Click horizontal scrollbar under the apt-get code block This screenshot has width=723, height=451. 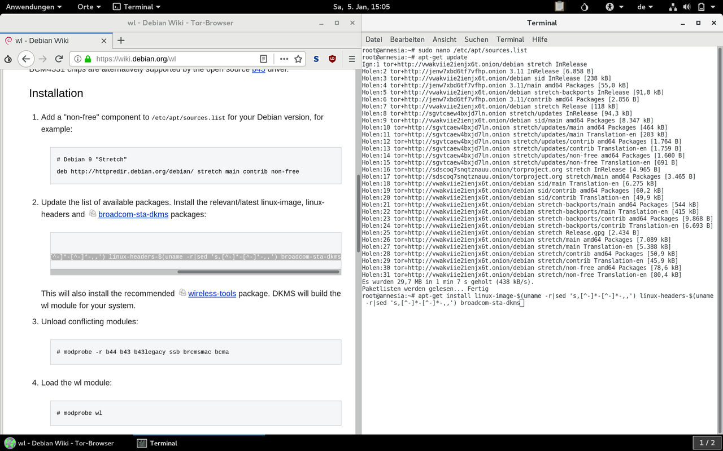pos(259,272)
